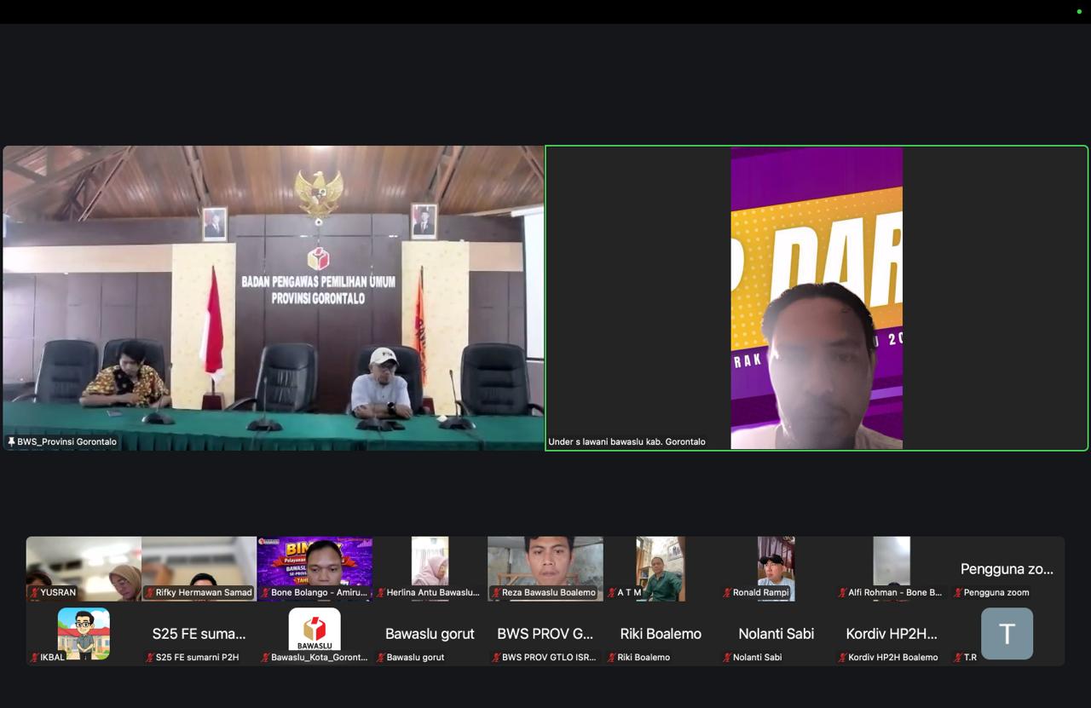This screenshot has height=708, width=1091.
Task: Click the pin icon on BWS_Provinsi Gorontalo video
Action: click(x=11, y=441)
